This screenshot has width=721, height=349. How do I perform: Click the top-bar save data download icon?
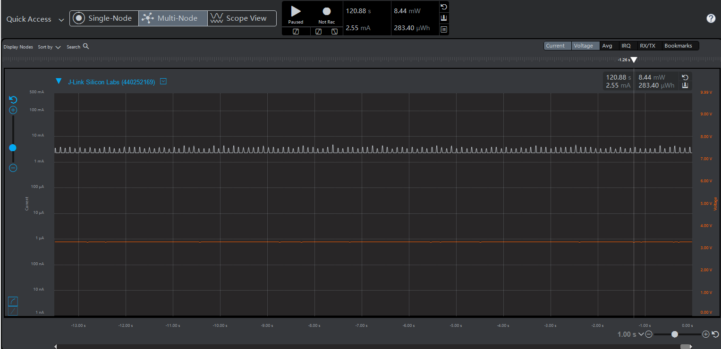443,18
